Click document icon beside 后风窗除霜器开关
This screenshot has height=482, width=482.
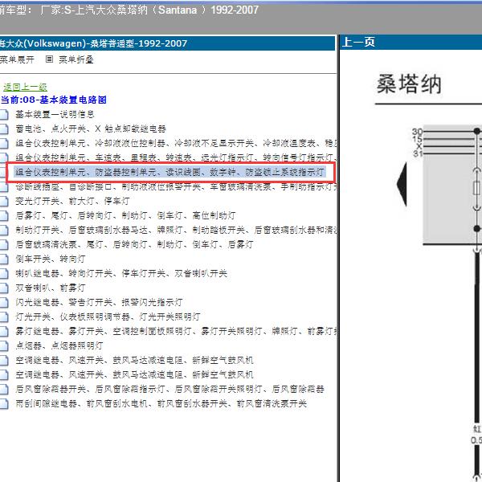coord(4,389)
